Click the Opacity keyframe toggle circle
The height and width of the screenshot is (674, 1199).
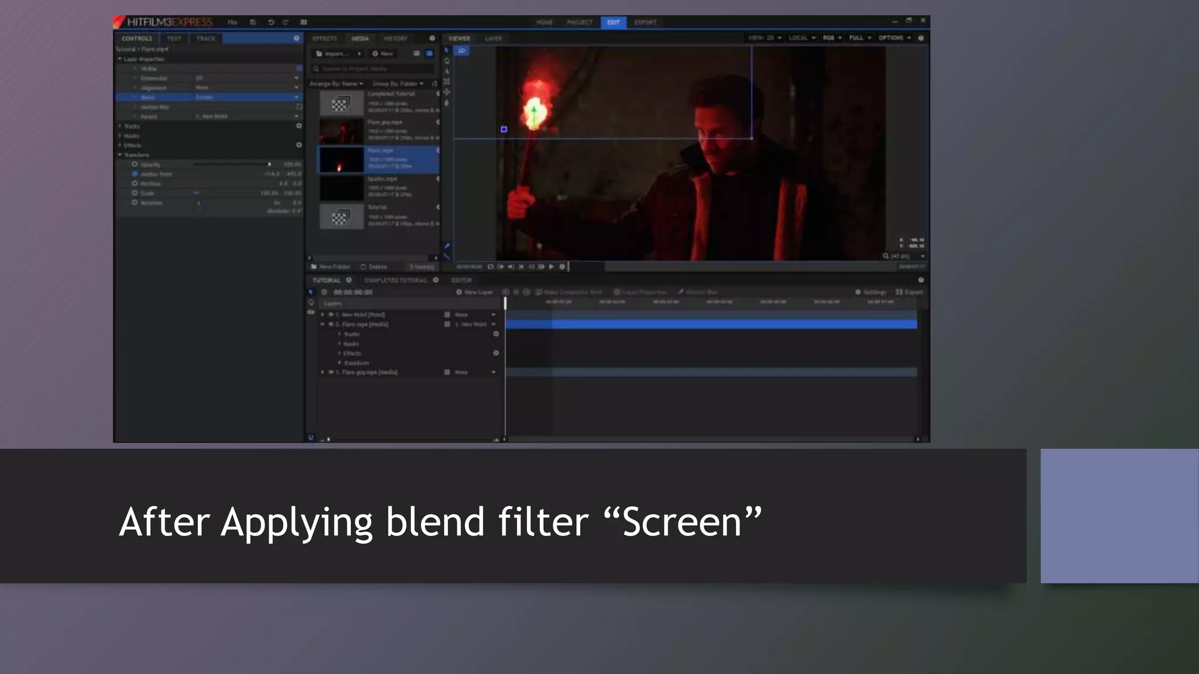[x=135, y=164]
